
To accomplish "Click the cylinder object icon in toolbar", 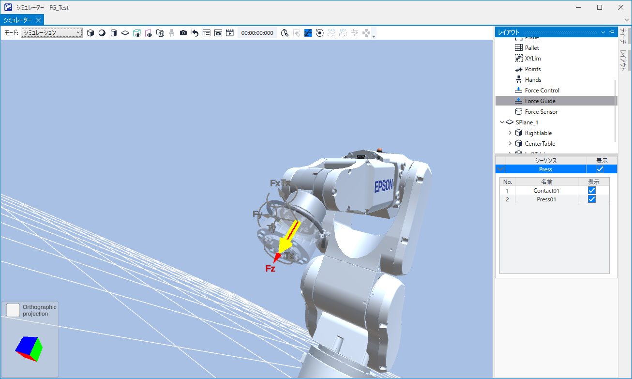I will [113, 33].
